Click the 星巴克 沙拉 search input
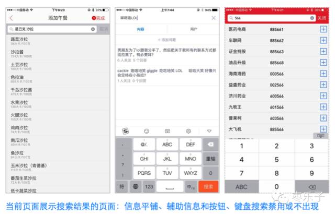Image resolution: width=335 pixels, height=214 pixels. [x=52, y=29]
